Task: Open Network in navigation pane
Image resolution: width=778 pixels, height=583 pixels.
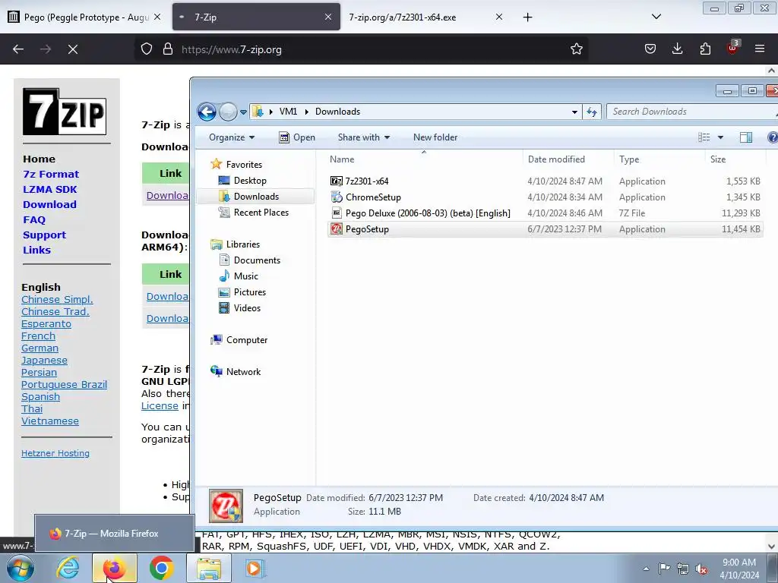Action: tap(236, 372)
